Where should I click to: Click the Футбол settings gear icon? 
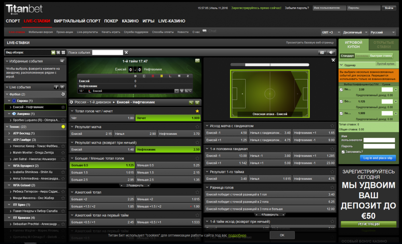tap(63, 94)
